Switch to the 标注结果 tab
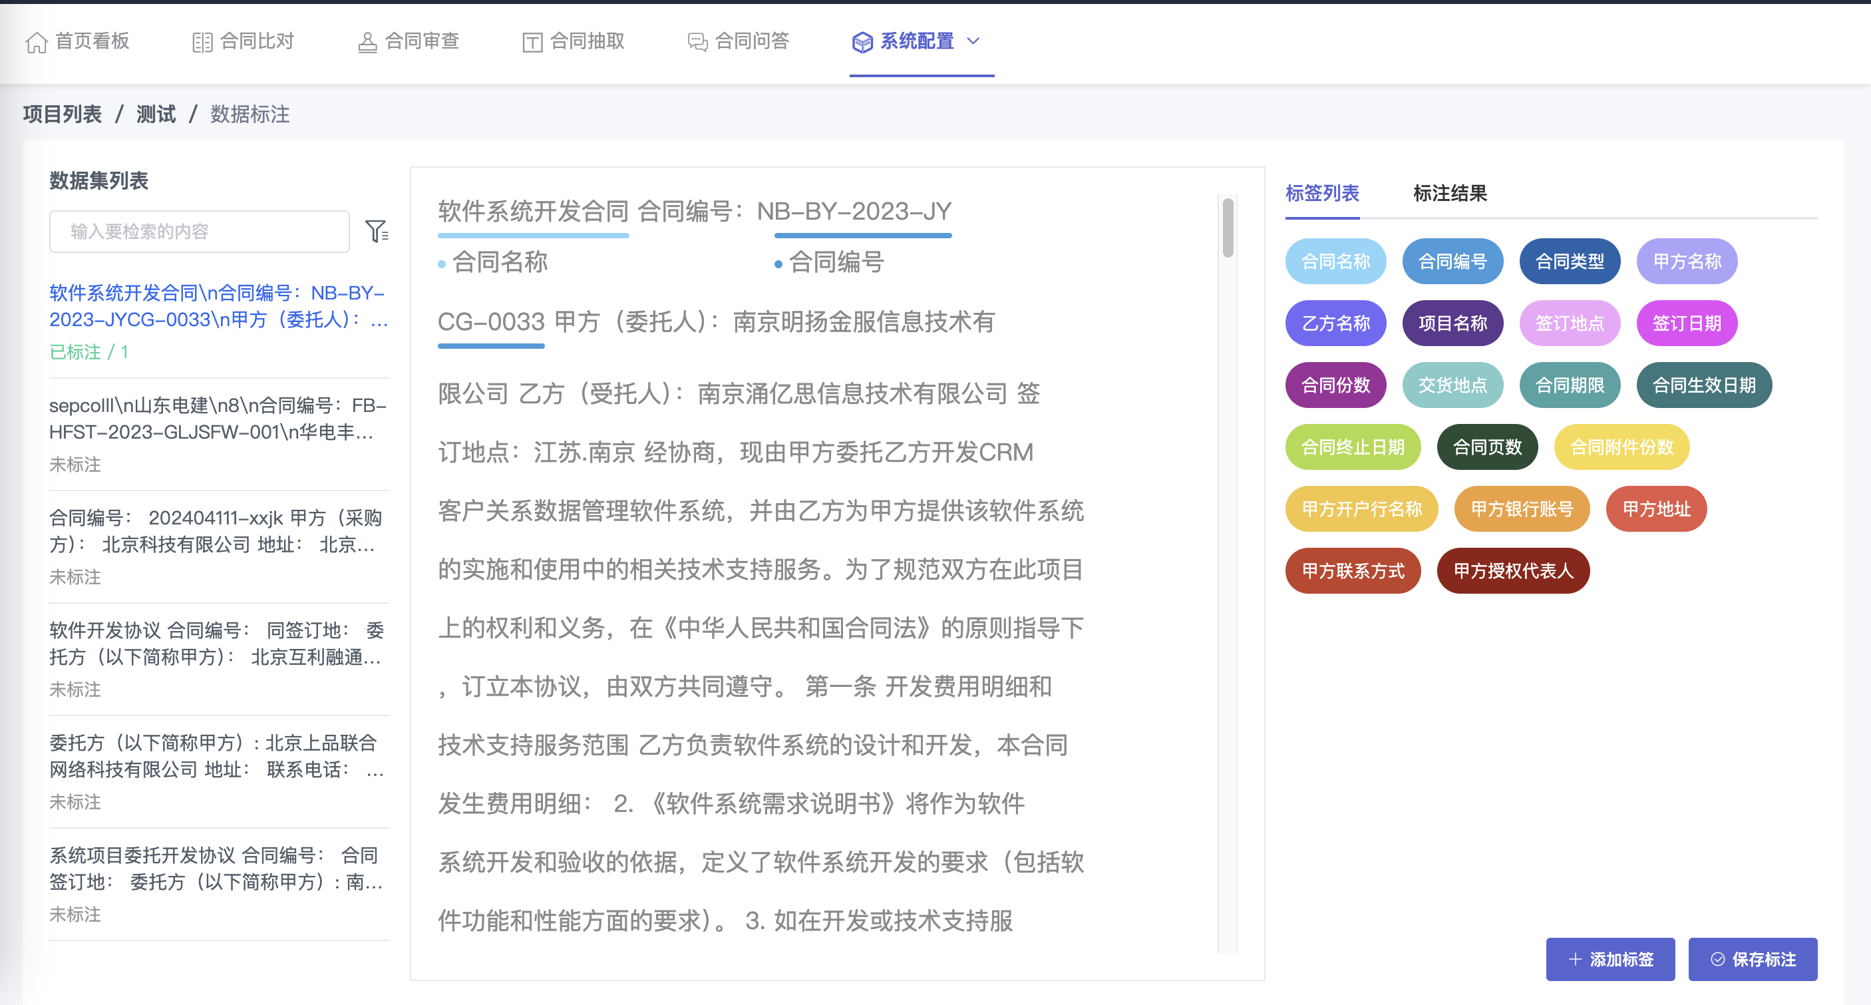Viewport: 1871px width, 1005px height. click(1450, 193)
